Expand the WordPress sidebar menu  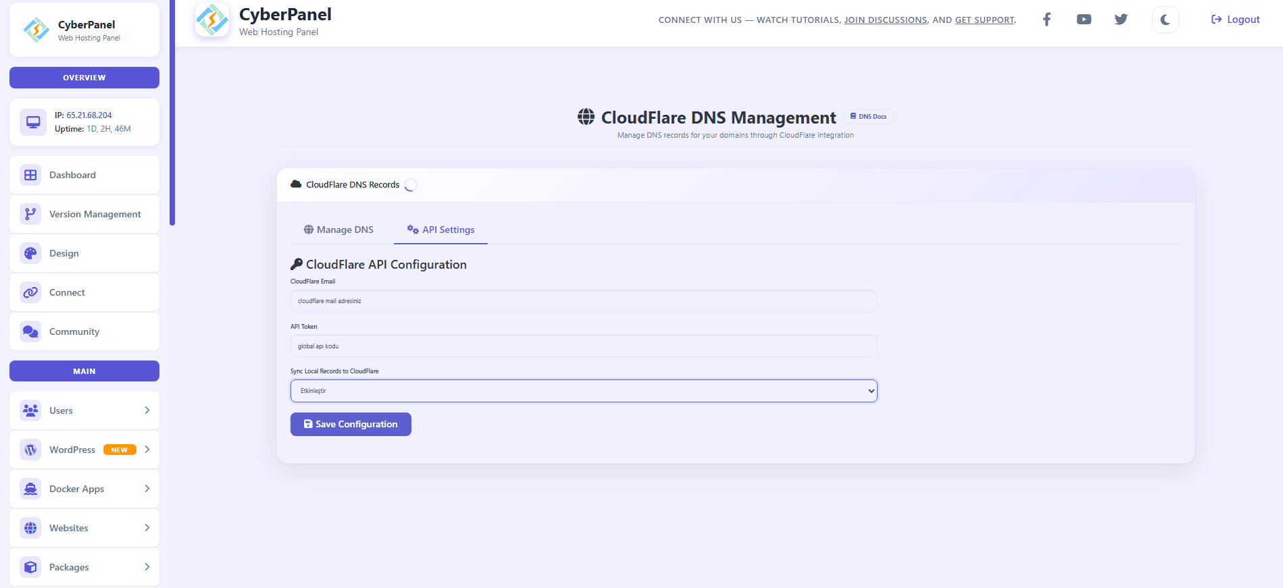84,450
